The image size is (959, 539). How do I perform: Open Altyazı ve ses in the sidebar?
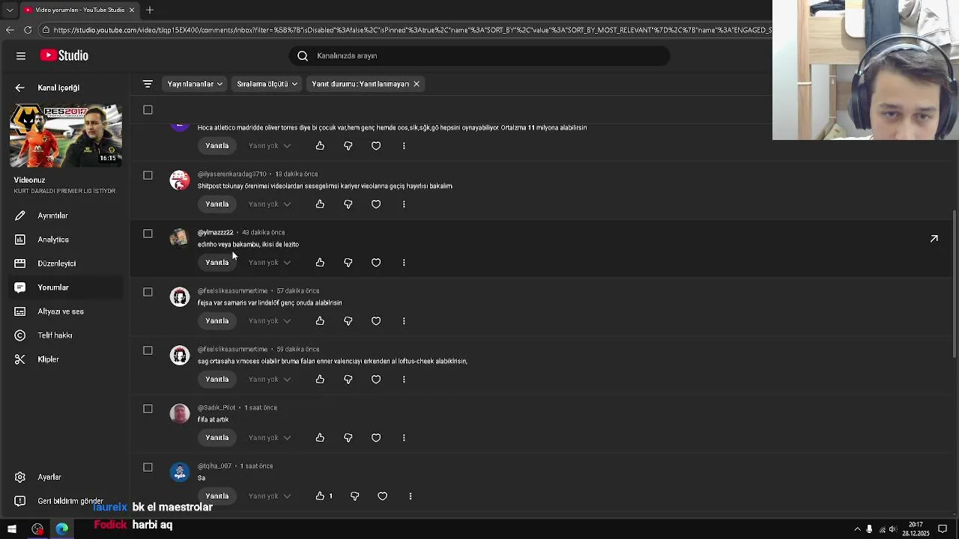tap(65, 311)
